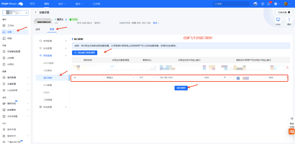This screenshot has width=295, height=144.
Task: Open the project selector dropdown in sidebar
Action: pos(15,13)
